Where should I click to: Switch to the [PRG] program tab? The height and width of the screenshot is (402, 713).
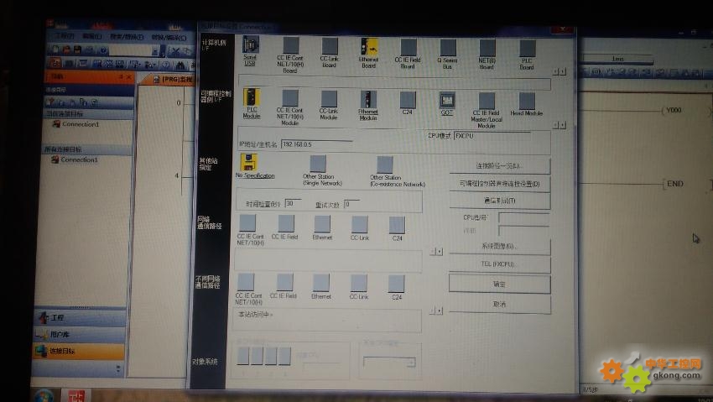click(174, 80)
